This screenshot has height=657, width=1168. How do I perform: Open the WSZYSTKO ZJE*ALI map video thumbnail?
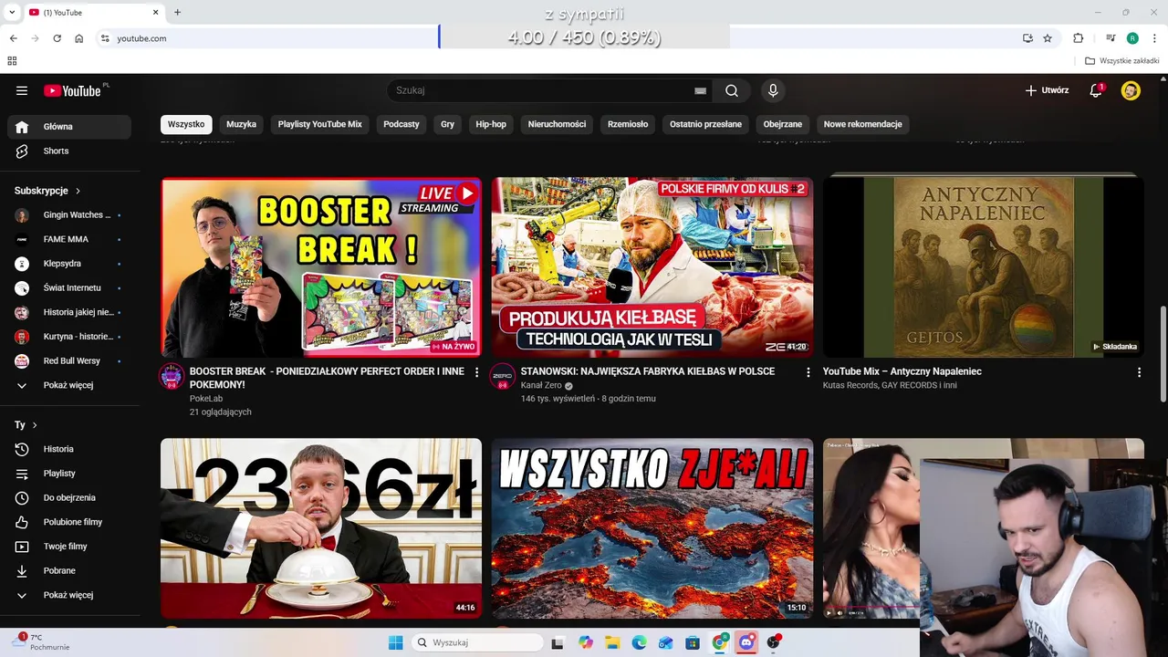(x=652, y=528)
